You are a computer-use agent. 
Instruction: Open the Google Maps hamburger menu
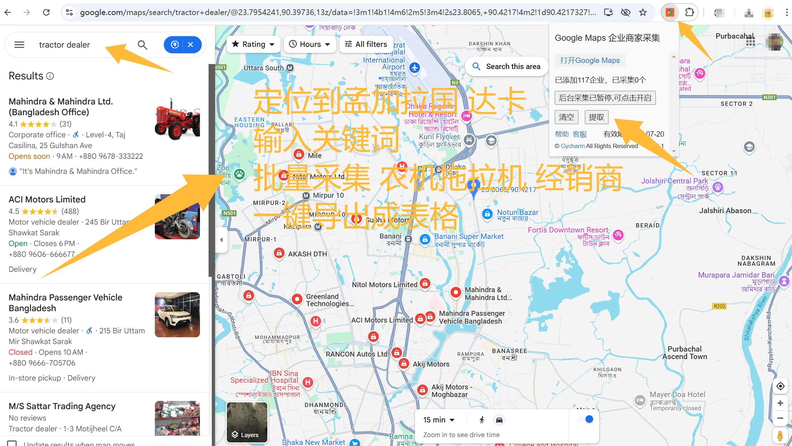[x=19, y=45]
